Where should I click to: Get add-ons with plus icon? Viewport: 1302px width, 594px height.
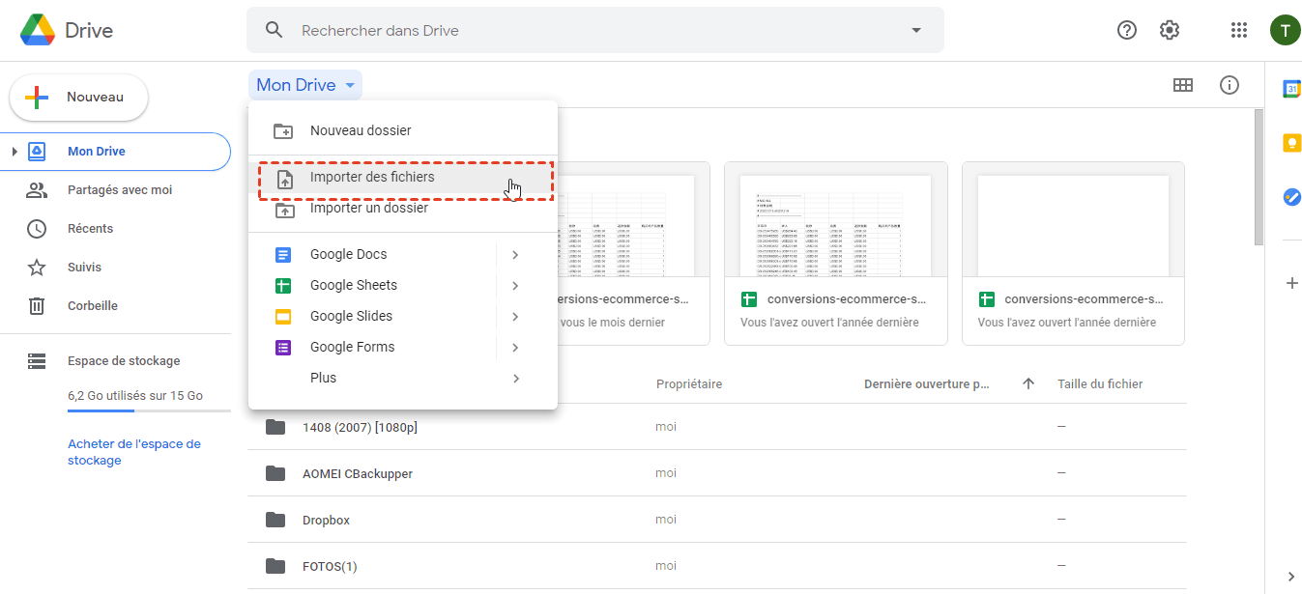tap(1291, 283)
